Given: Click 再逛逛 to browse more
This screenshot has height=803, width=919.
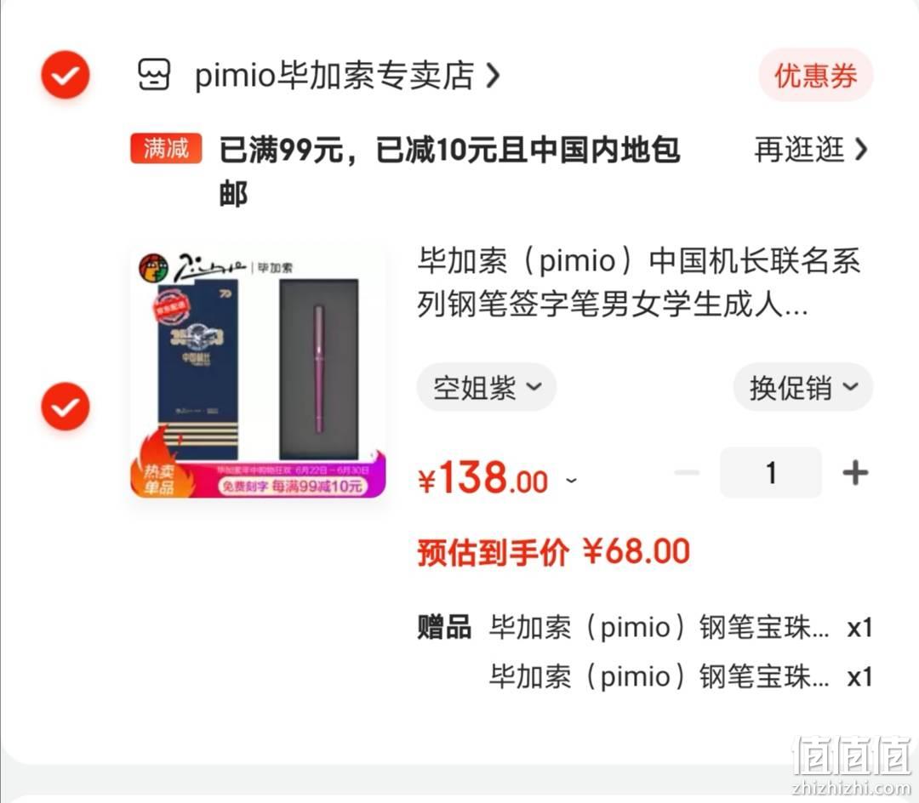Looking at the screenshot, I should pyautogui.click(x=799, y=150).
